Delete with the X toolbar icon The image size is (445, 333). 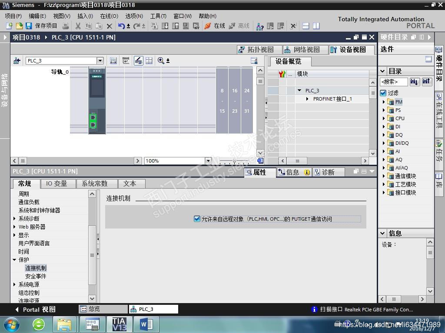point(109,26)
